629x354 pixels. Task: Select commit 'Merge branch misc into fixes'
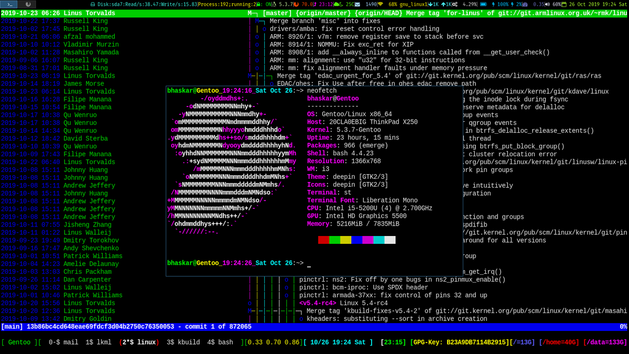pyautogui.click(x=325, y=21)
